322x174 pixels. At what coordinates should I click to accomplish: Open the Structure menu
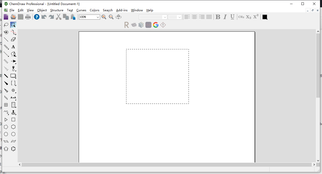click(x=57, y=10)
